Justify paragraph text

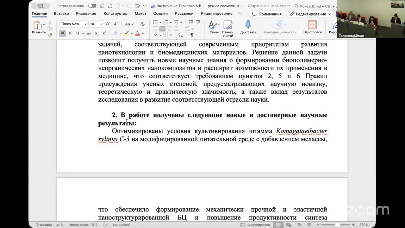(177, 28)
